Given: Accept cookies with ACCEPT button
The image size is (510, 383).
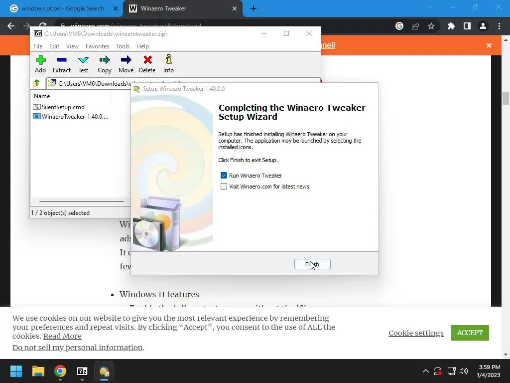Looking at the screenshot, I should click(x=470, y=333).
